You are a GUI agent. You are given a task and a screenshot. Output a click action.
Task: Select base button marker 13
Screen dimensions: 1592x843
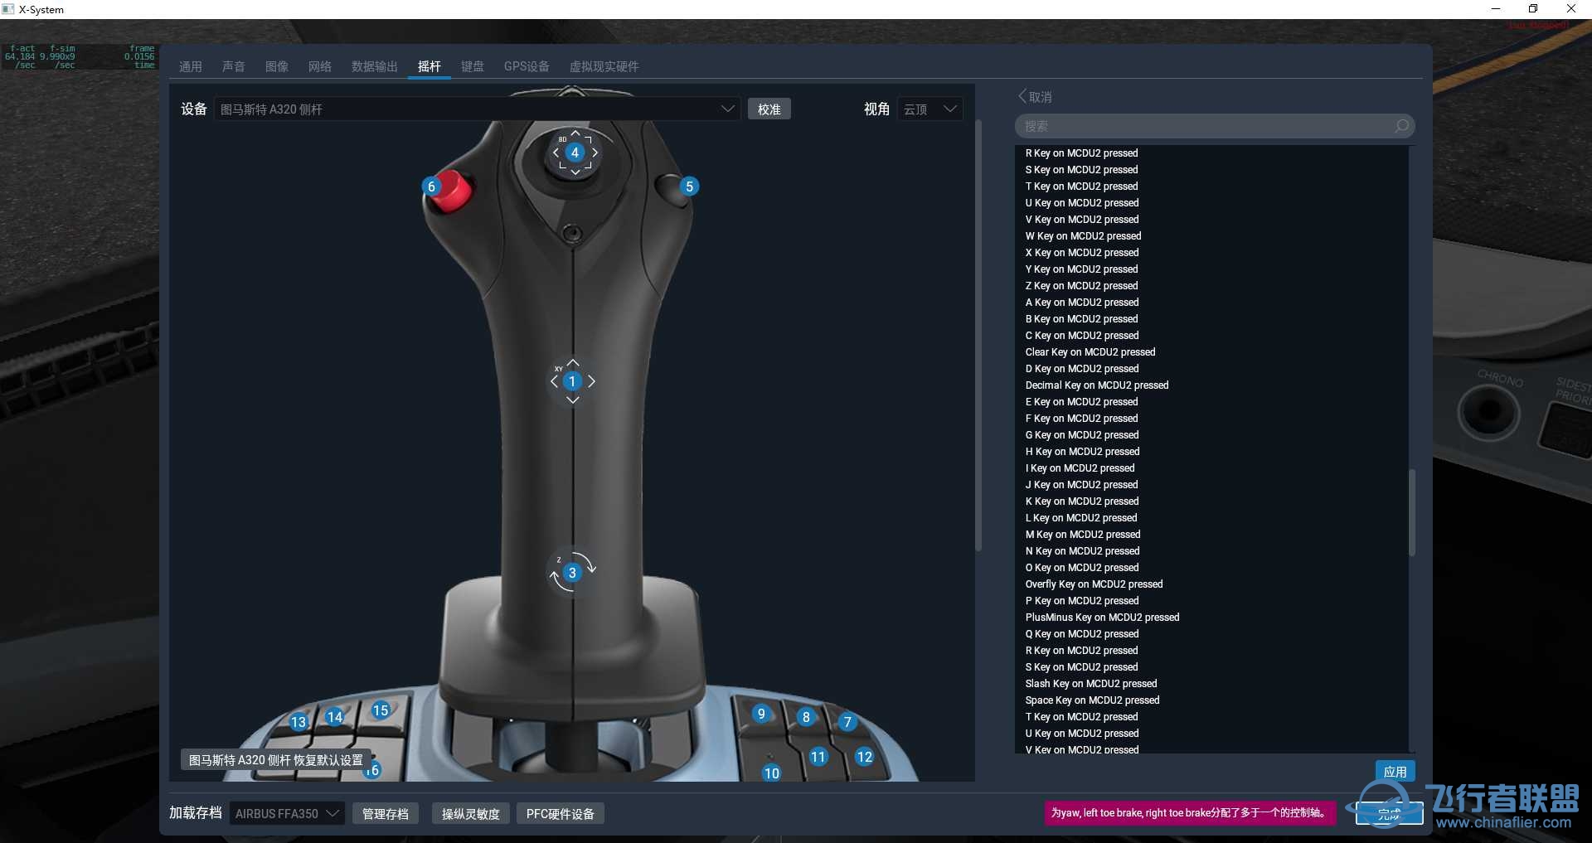(298, 722)
